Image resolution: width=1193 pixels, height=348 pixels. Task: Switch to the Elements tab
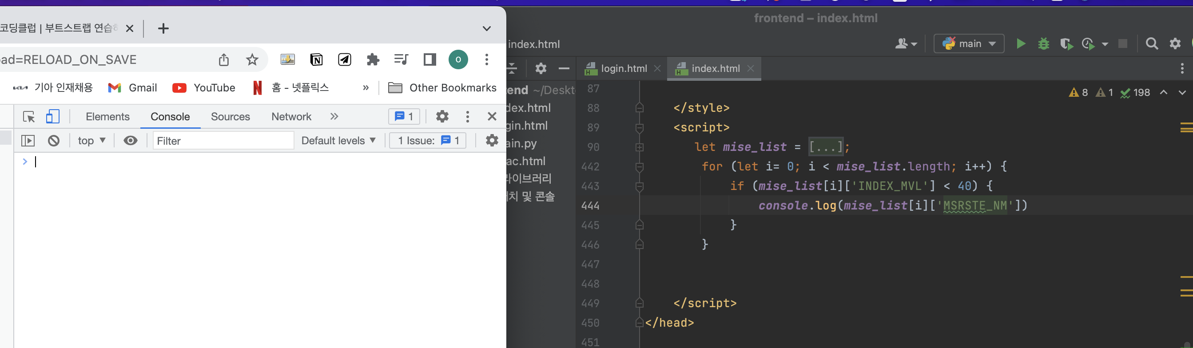tap(107, 117)
